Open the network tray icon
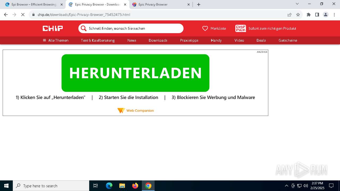 [299, 186]
